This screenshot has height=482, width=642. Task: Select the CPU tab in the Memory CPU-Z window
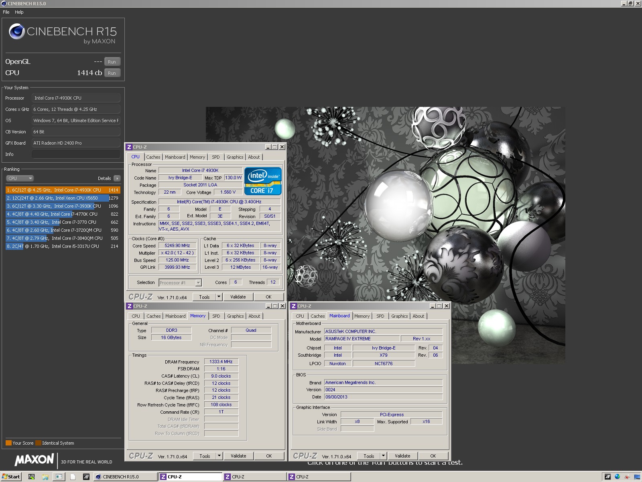[136, 316]
